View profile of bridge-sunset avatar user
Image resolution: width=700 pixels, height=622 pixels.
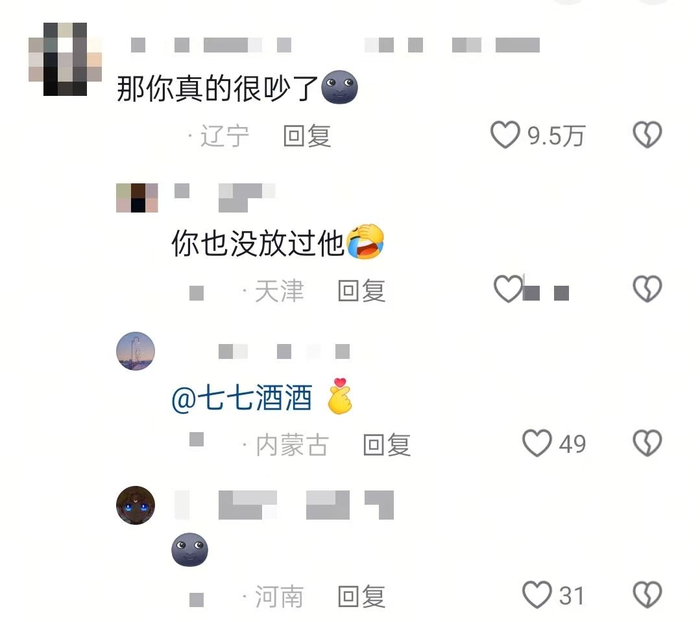[x=136, y=351]
